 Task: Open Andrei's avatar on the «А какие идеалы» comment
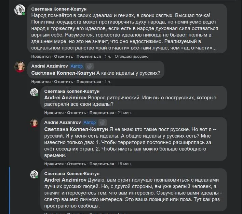[19, 67]
